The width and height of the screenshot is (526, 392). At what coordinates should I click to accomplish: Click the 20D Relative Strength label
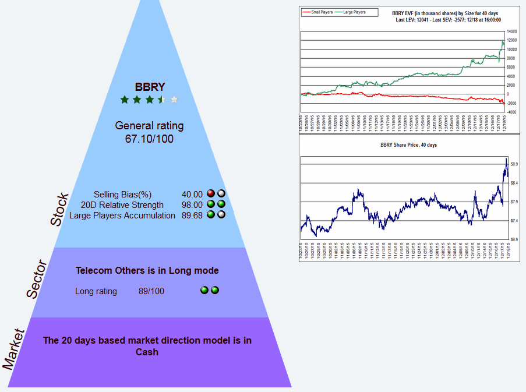(x=122, y=205)
